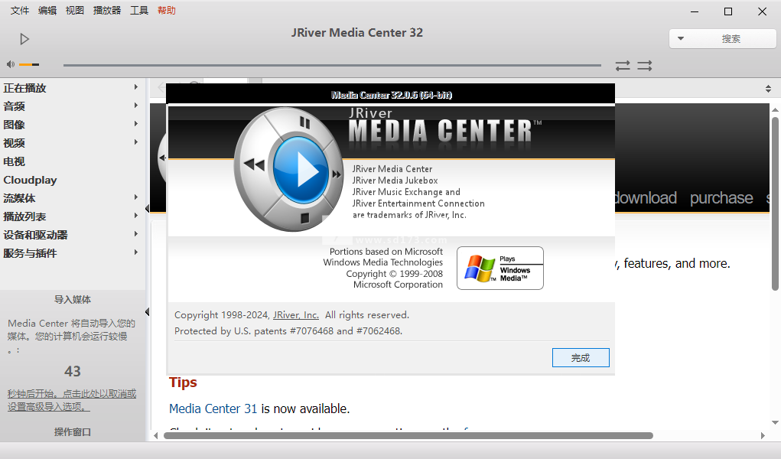
Task: Open the 工具 menu
Action: (139, 11)
